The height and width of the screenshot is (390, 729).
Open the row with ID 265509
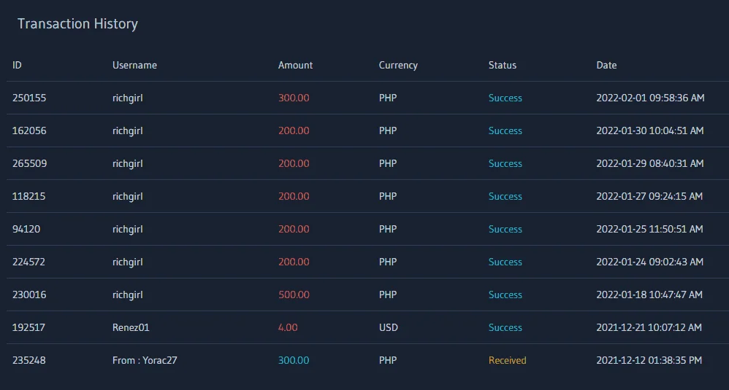pos(367,163)
